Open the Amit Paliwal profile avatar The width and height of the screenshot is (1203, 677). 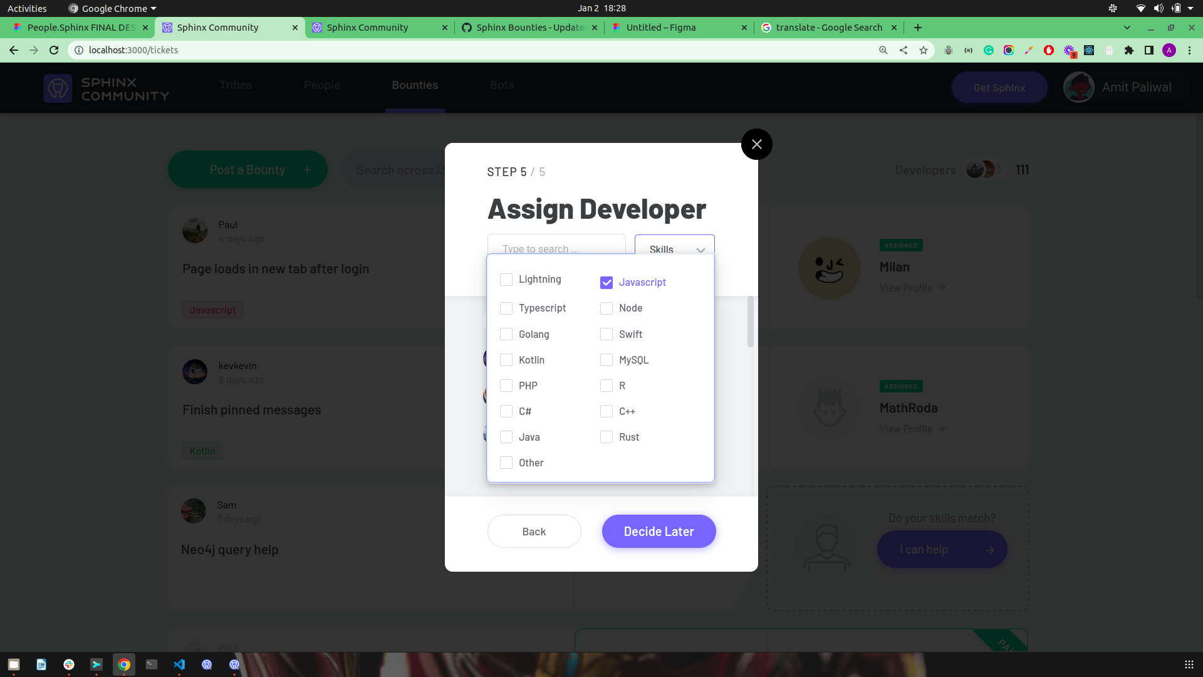click(1078, 87)
